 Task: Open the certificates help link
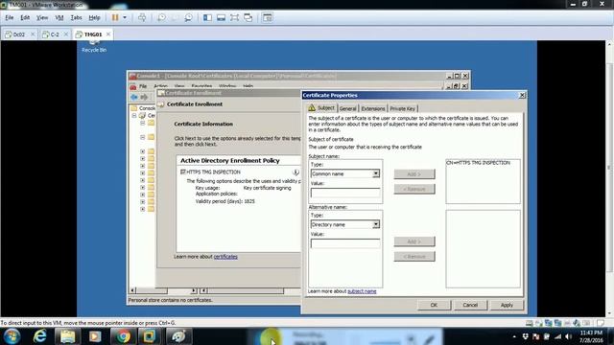click(225, 257)
